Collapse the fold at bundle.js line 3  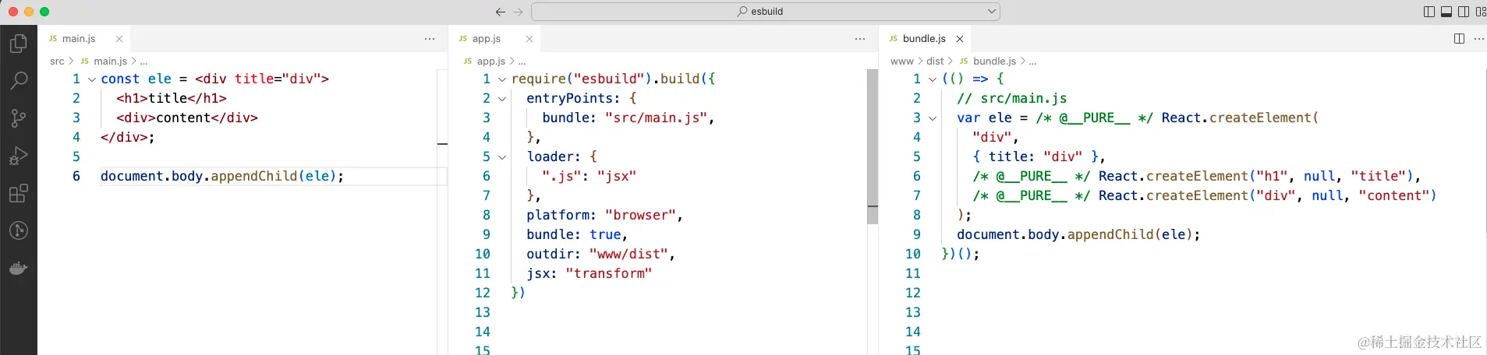tap(933, 118)
